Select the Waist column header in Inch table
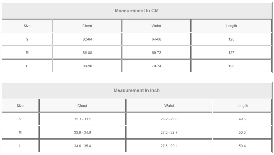The height and width of the screenshot is (155, 274). [169, 106]
